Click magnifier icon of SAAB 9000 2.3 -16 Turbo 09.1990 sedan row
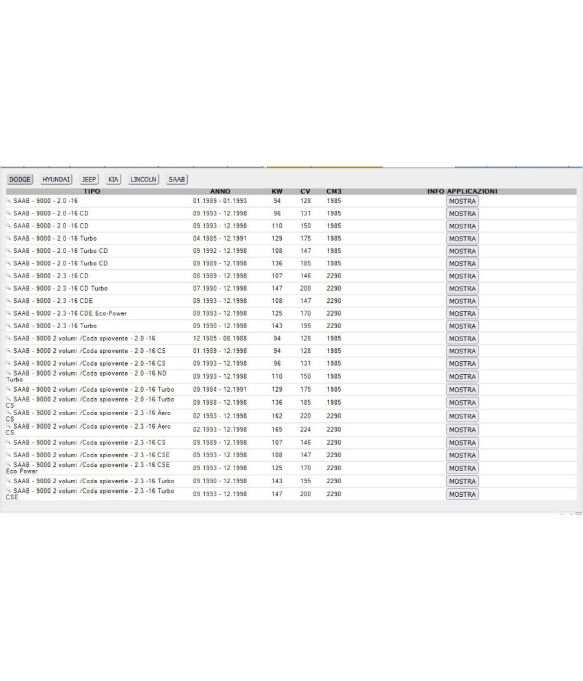Viewport: 583px width, 681px height. point(8,326)
